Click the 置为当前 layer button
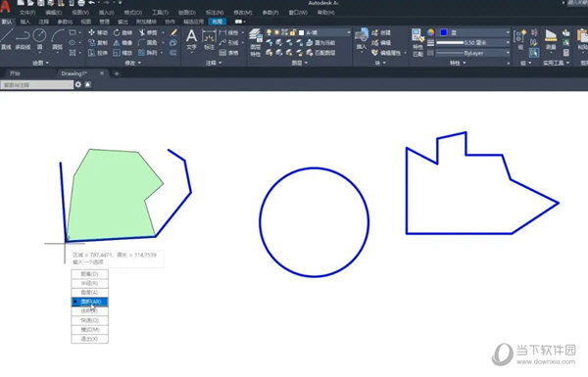 click(320, 43)
